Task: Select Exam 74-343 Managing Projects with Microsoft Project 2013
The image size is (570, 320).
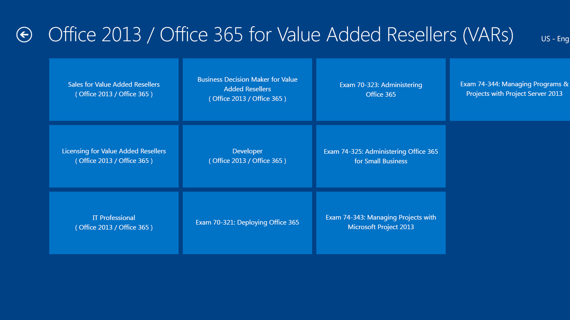Action: point(381,223)
